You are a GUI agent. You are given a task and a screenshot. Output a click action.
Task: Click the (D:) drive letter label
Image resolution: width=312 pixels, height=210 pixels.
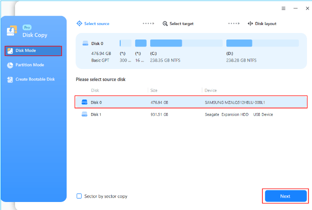[x=229, y=53]
